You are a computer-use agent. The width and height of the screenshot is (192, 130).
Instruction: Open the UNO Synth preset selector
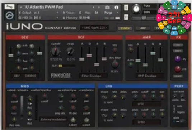point(94,28)
